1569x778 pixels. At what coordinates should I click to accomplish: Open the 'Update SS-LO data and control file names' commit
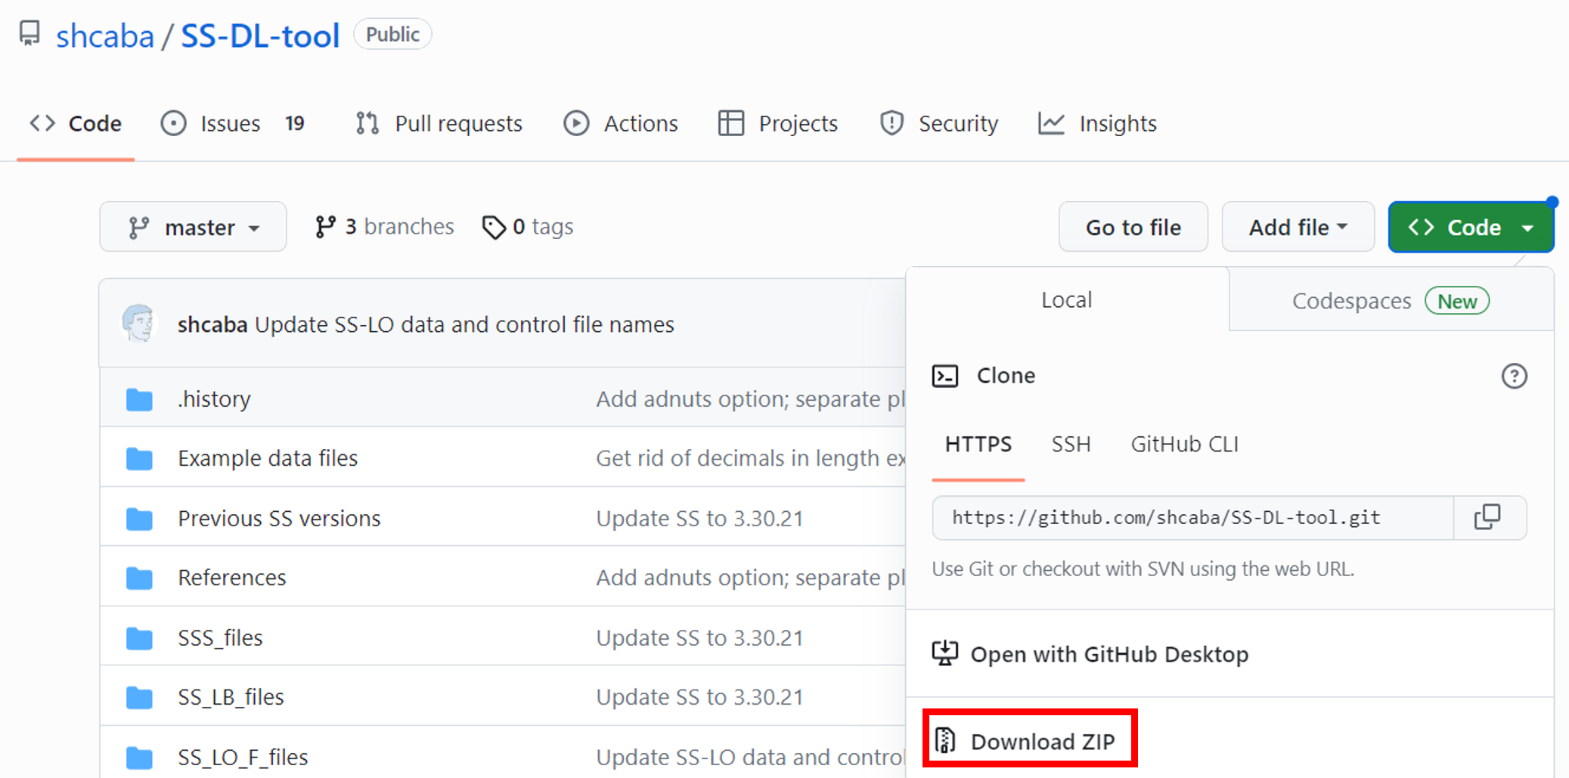[x=464, y=324]
